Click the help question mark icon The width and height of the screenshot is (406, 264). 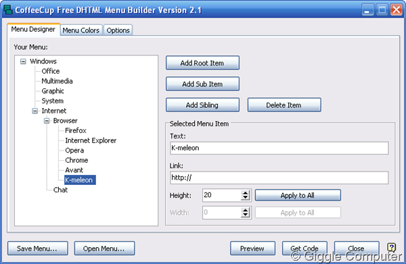pos(392,248)
